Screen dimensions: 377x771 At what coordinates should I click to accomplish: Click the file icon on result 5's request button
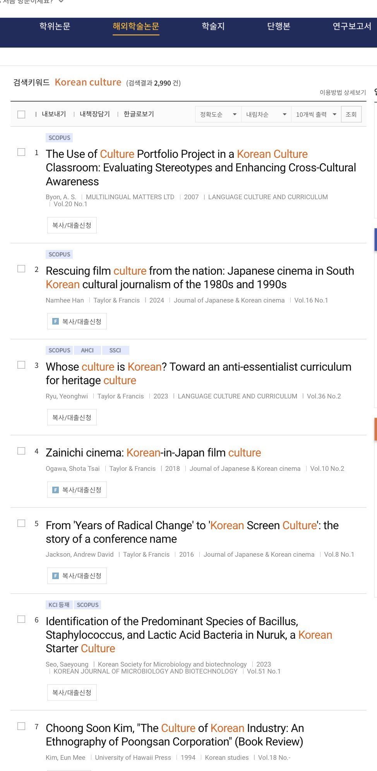point(55,576)
